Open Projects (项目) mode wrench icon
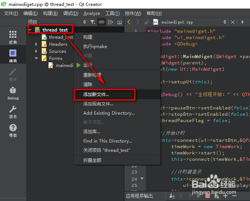 tap(13, 112)
